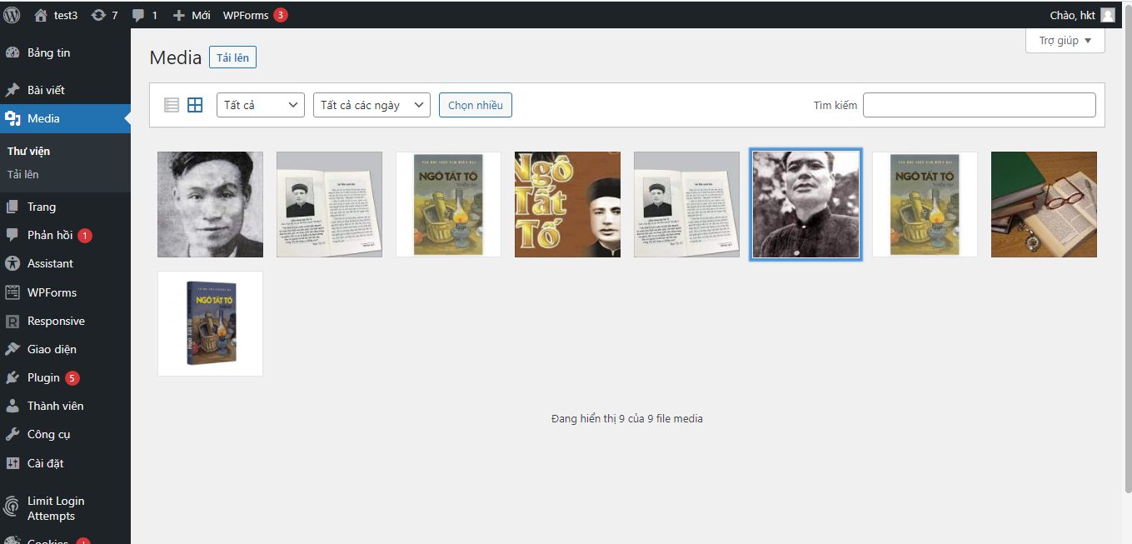1132x544 pixels.
Task: Open the books and eyeglasses thumbnail
Action: (1043, 204)
